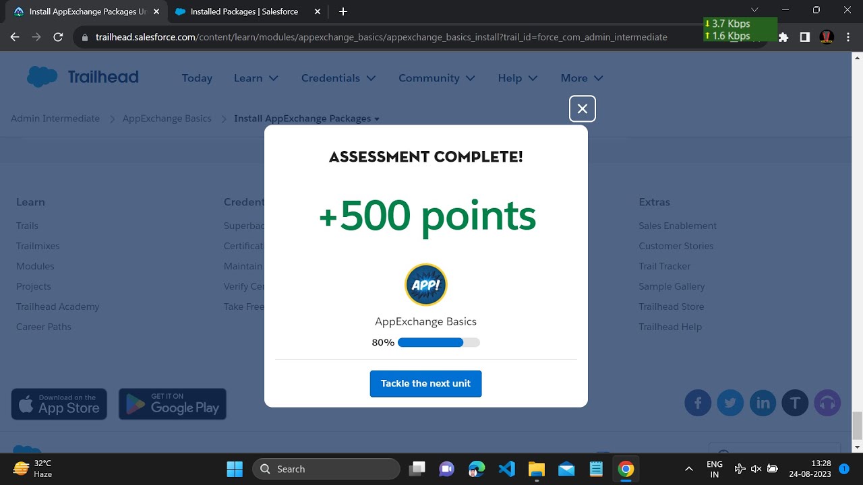Click Tackle the next unit button
The width and height of the screenshot is (863, 485).
(x=425, y=383)
